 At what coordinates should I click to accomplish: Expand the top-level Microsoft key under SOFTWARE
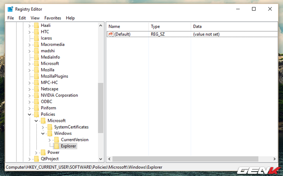click(30, 64)
